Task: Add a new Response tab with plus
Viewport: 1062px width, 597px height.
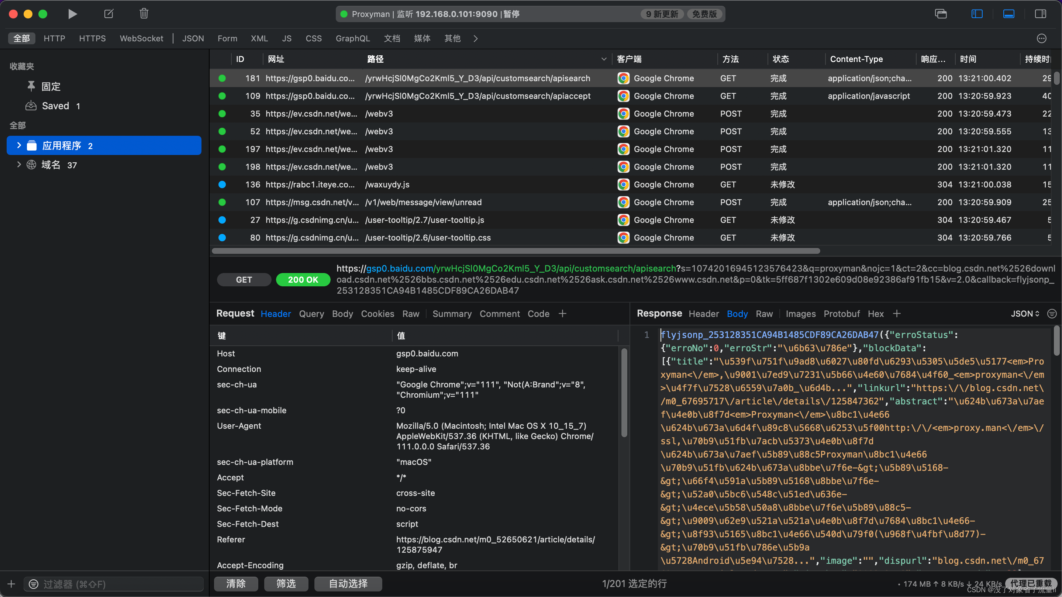Action: [x=896, y=314]
